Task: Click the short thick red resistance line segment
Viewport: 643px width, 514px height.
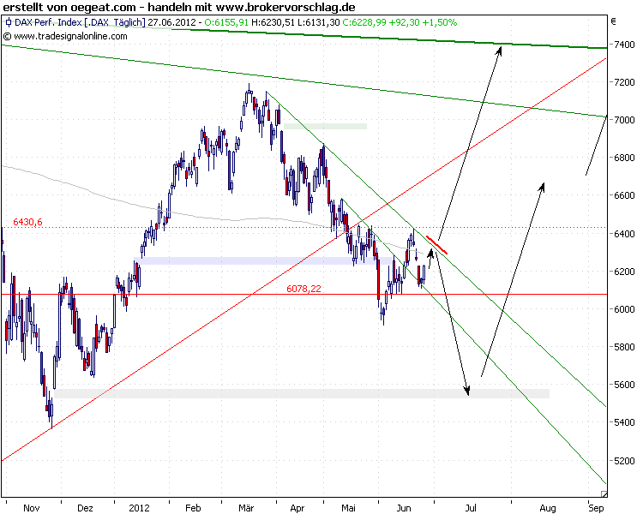Action: point(436,245)
